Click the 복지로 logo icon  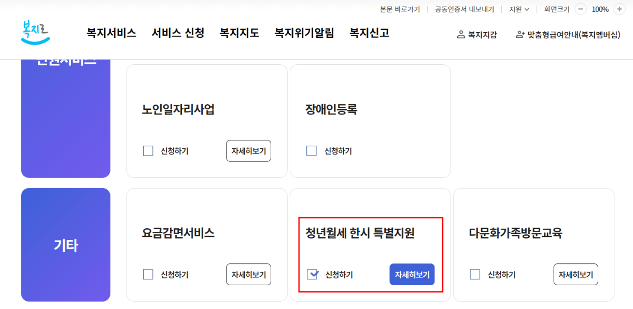tap(35, 30)
